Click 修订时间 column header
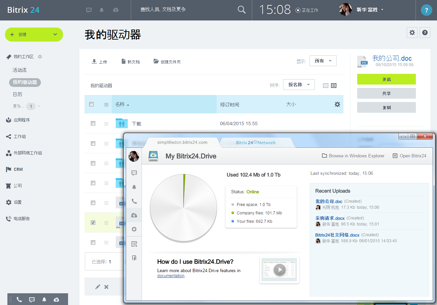Viewport: 437px width, 305px height. (x=230, y=105)
